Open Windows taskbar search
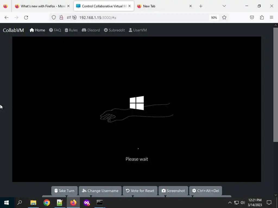278x208 pixels. [20, 203]
